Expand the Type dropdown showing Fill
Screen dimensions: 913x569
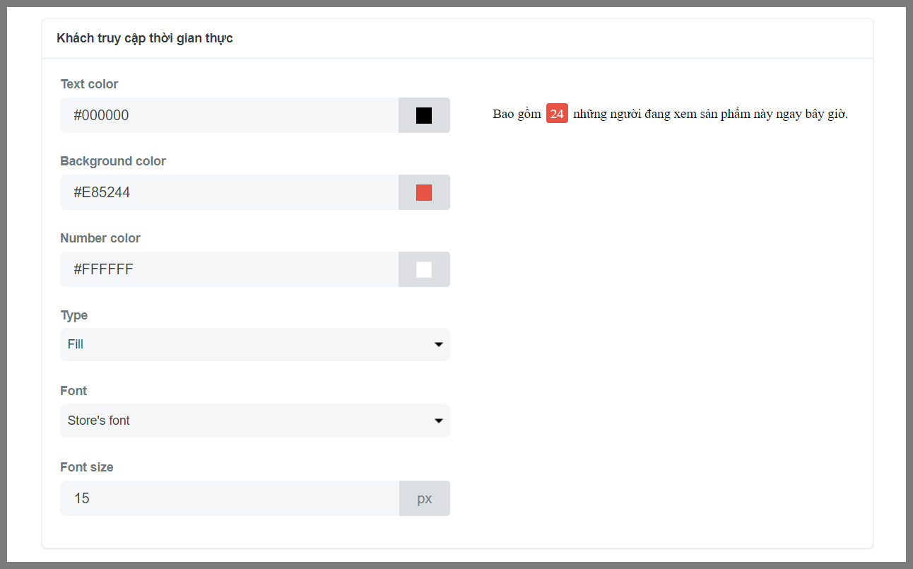(x=254, y=344)
